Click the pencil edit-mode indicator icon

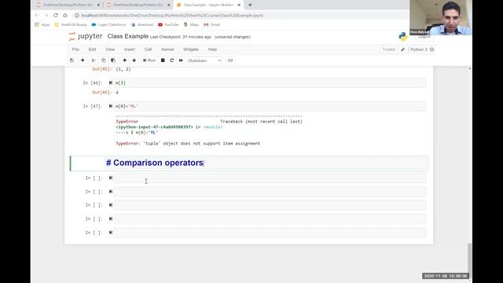pyautogui.click(x=402, y=50)
